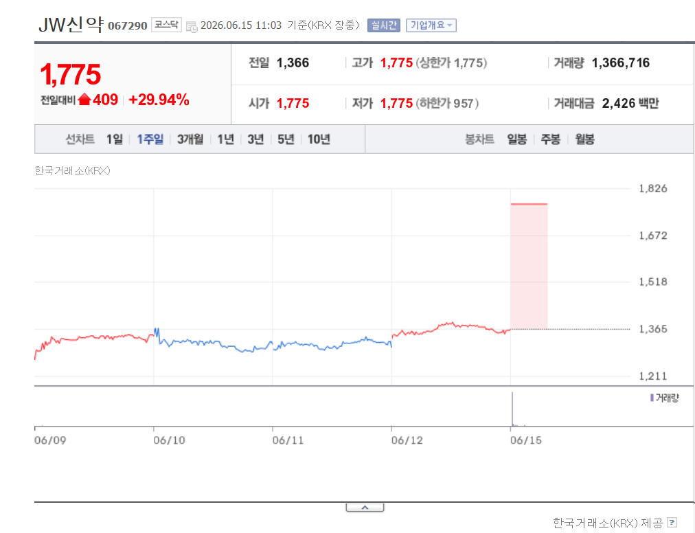The height and width of the screenshot is (533, 695).
Task: Show the 3년 line chart
Action: tap(255, 139)
